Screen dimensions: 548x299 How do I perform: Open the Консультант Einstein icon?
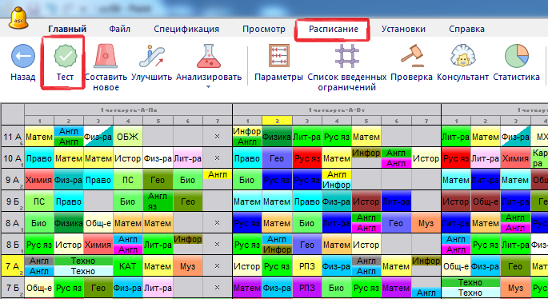tap(462, 56)
